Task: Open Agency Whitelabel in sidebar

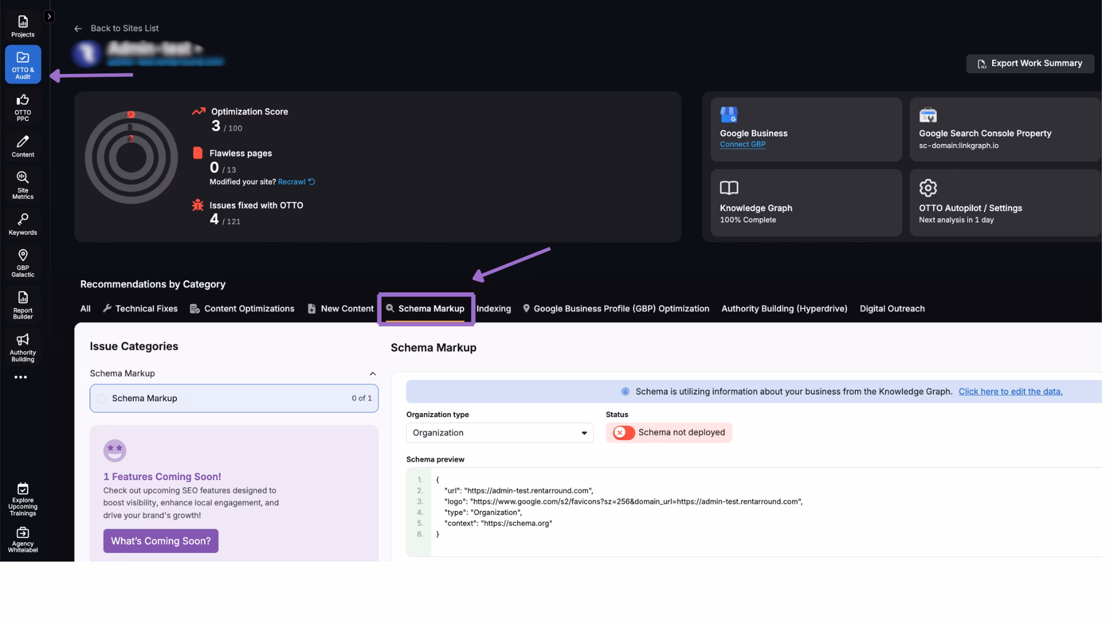Action: tap(23, 540)
